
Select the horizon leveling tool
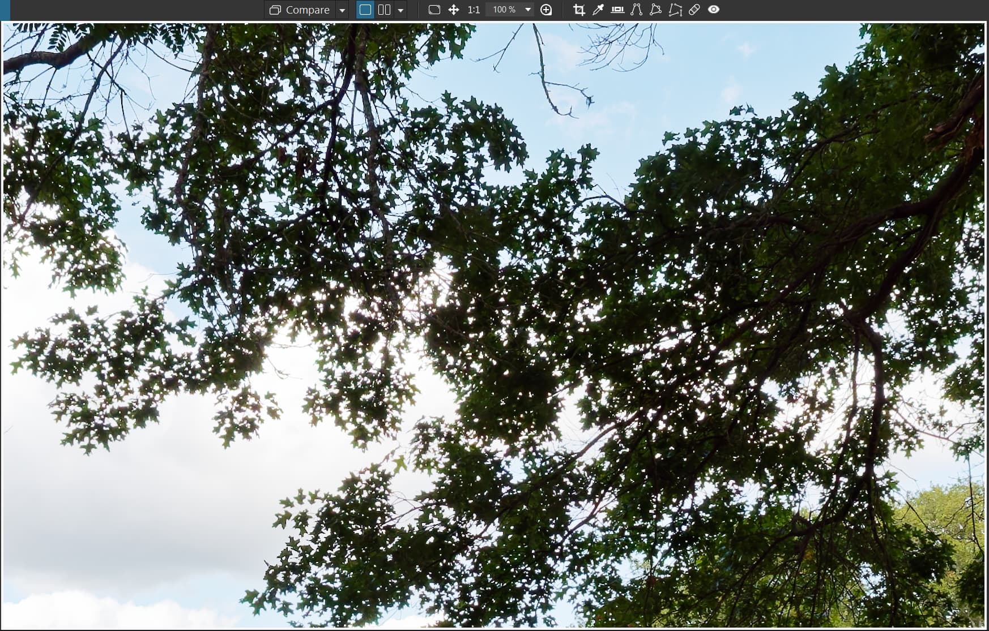[617, 10]
